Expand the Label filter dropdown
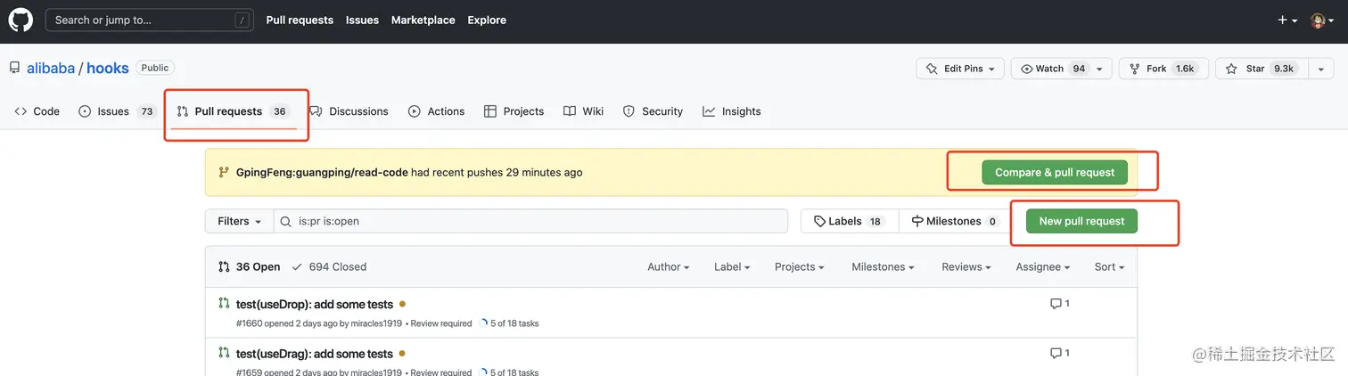The height and width of the screenshot is (376, 1348). coord(732,266)
